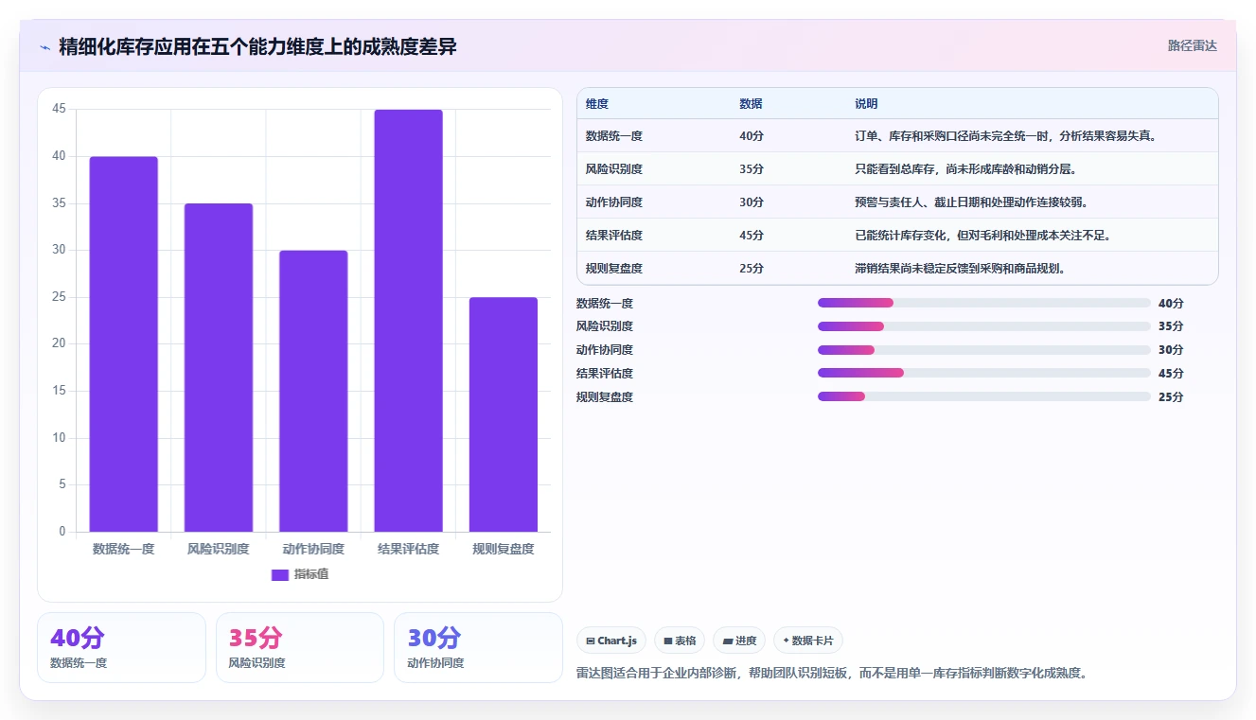Viewport: 1256px width, 720px height.
Task: Click the description starting 订单、库存和采购口径
Action: pyautogui.click(x=1006, y=136)
